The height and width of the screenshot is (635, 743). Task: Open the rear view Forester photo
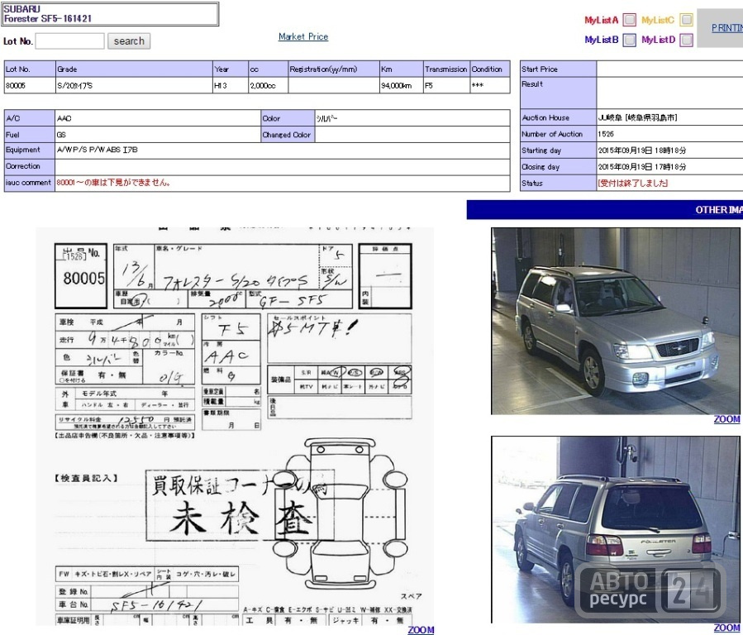(616, 530)
